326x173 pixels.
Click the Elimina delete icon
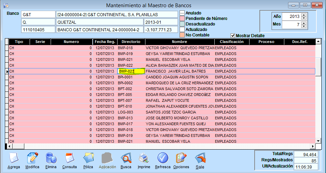pos(51,159)
